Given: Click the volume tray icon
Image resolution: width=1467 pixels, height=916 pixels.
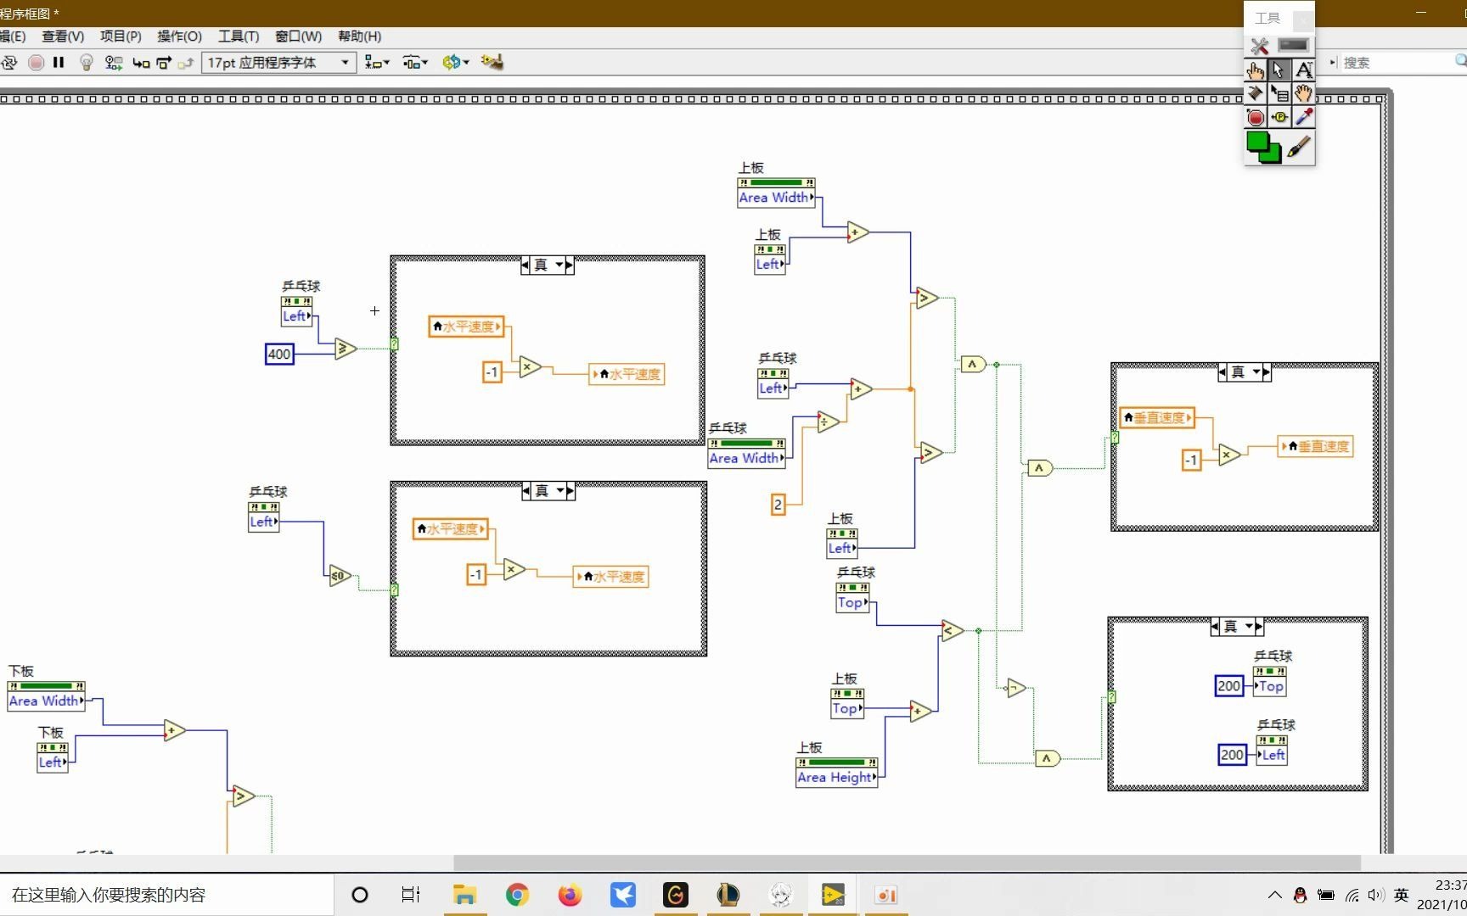Looking at the screenshot, I should (x=1376, y=895).
